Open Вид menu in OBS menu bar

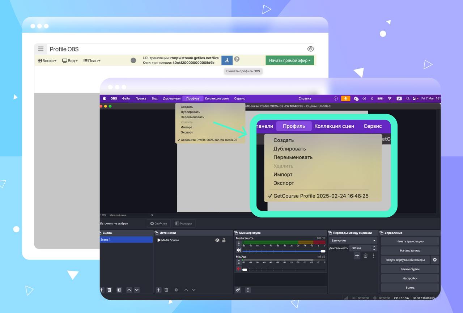tap(154, 98)
